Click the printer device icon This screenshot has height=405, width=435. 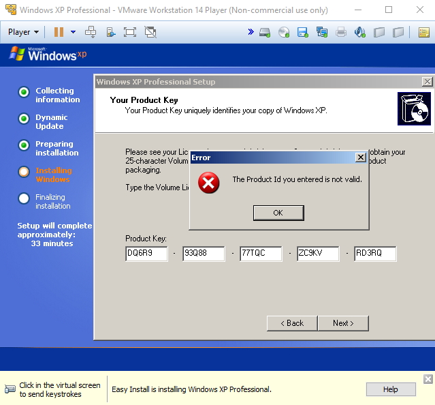pyautogui.click(x=341, y=32)
